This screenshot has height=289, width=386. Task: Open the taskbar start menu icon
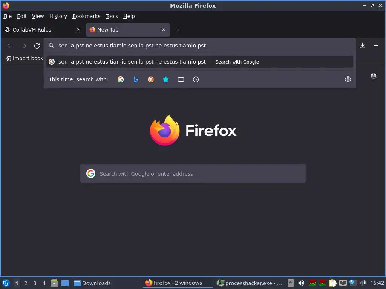point(6,283)
